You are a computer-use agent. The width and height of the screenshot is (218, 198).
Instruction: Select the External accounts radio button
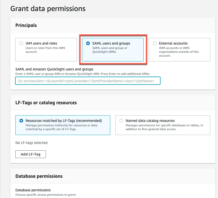(x=155, y=43)
